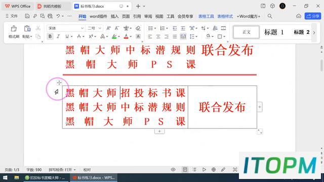The height and width of the screenshot is (182, 324).
Task: Switch to the 插入 ribbon tab
Action: coord(114,16)
